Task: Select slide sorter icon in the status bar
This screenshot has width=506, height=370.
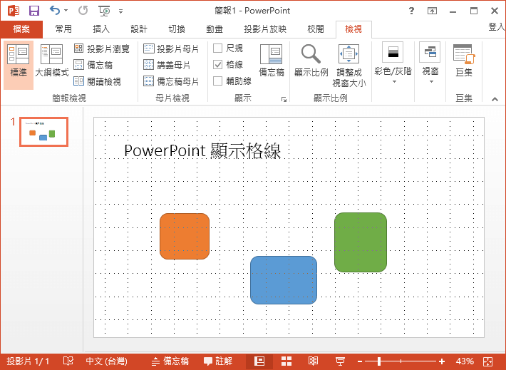Action: pos(286,361)
